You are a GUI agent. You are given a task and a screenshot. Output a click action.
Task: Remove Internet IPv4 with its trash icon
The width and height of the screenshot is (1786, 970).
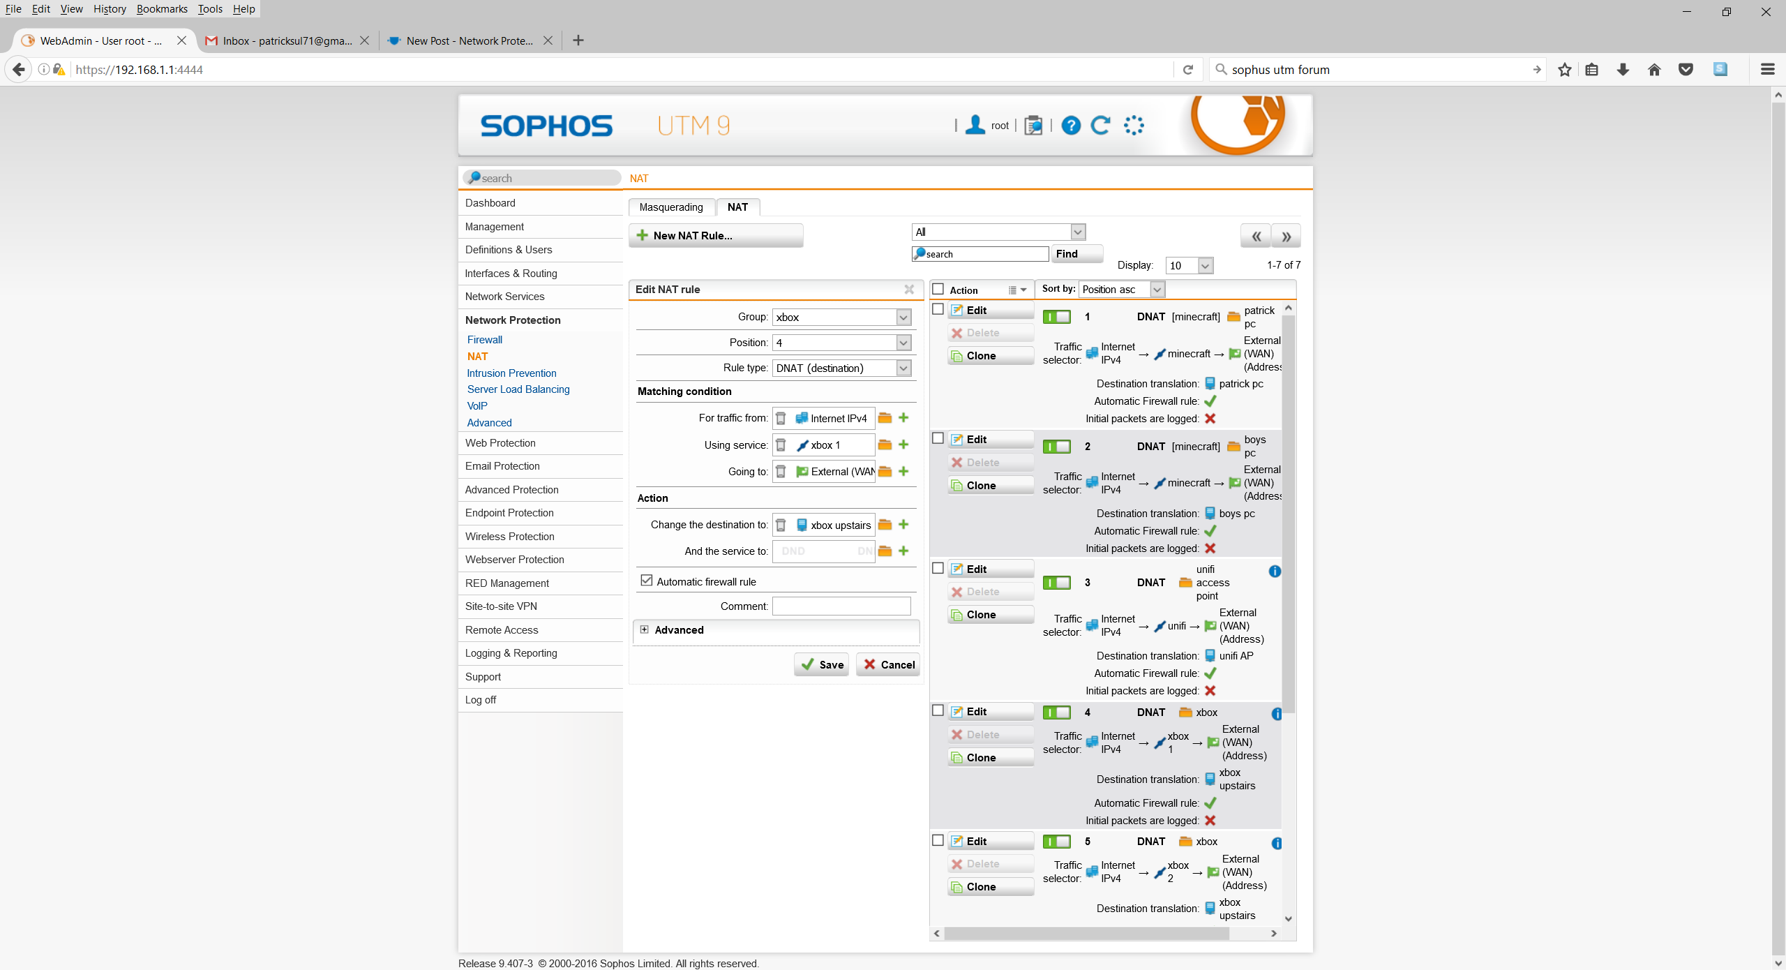[781, 418]
